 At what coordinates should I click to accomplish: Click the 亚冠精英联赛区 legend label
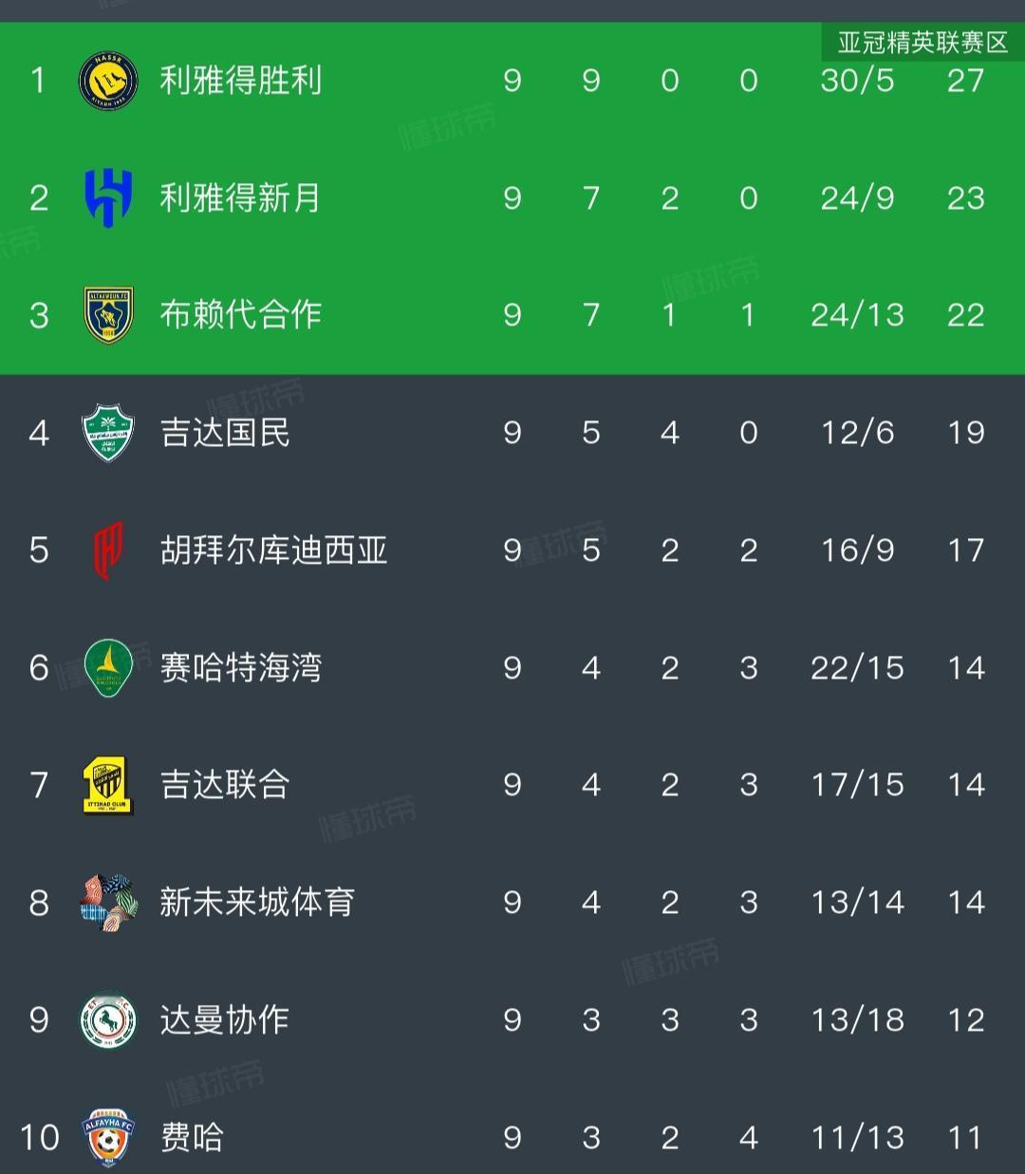coord(922,43)
